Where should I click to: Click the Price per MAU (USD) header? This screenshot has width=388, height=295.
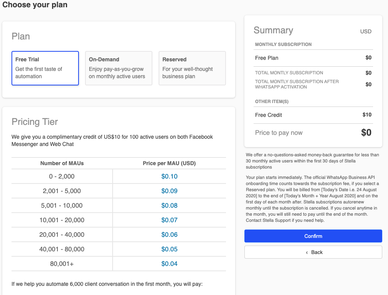point(169,163)
